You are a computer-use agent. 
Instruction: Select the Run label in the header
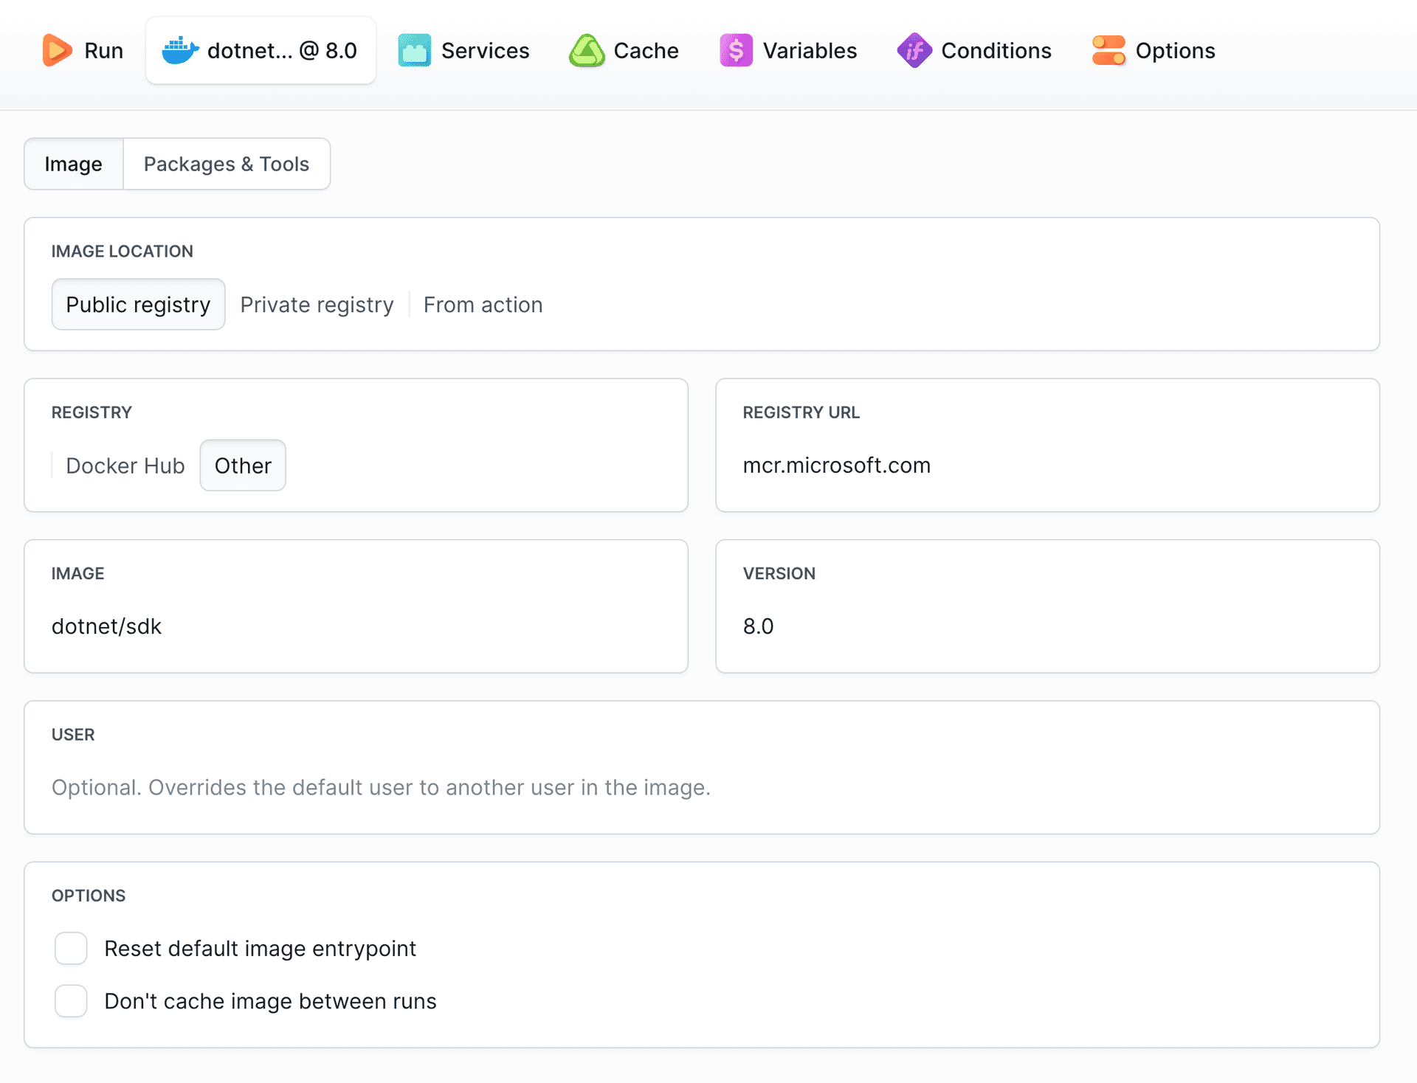point(105,50)
